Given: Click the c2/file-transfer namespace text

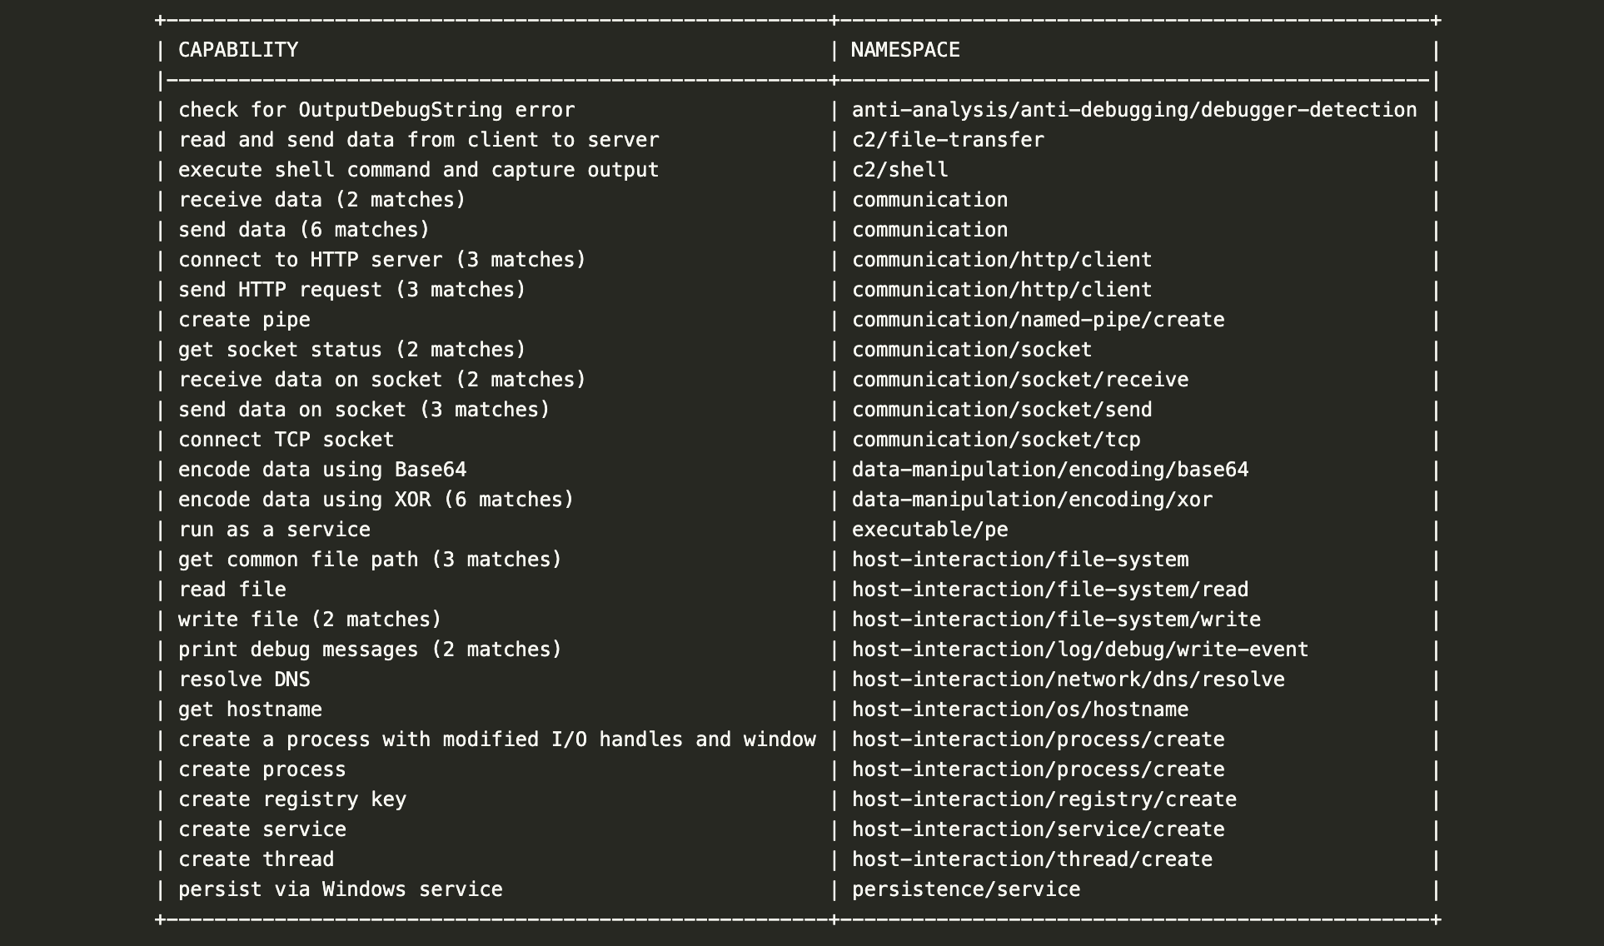Looking at the screenshot, I should [948, 140].
